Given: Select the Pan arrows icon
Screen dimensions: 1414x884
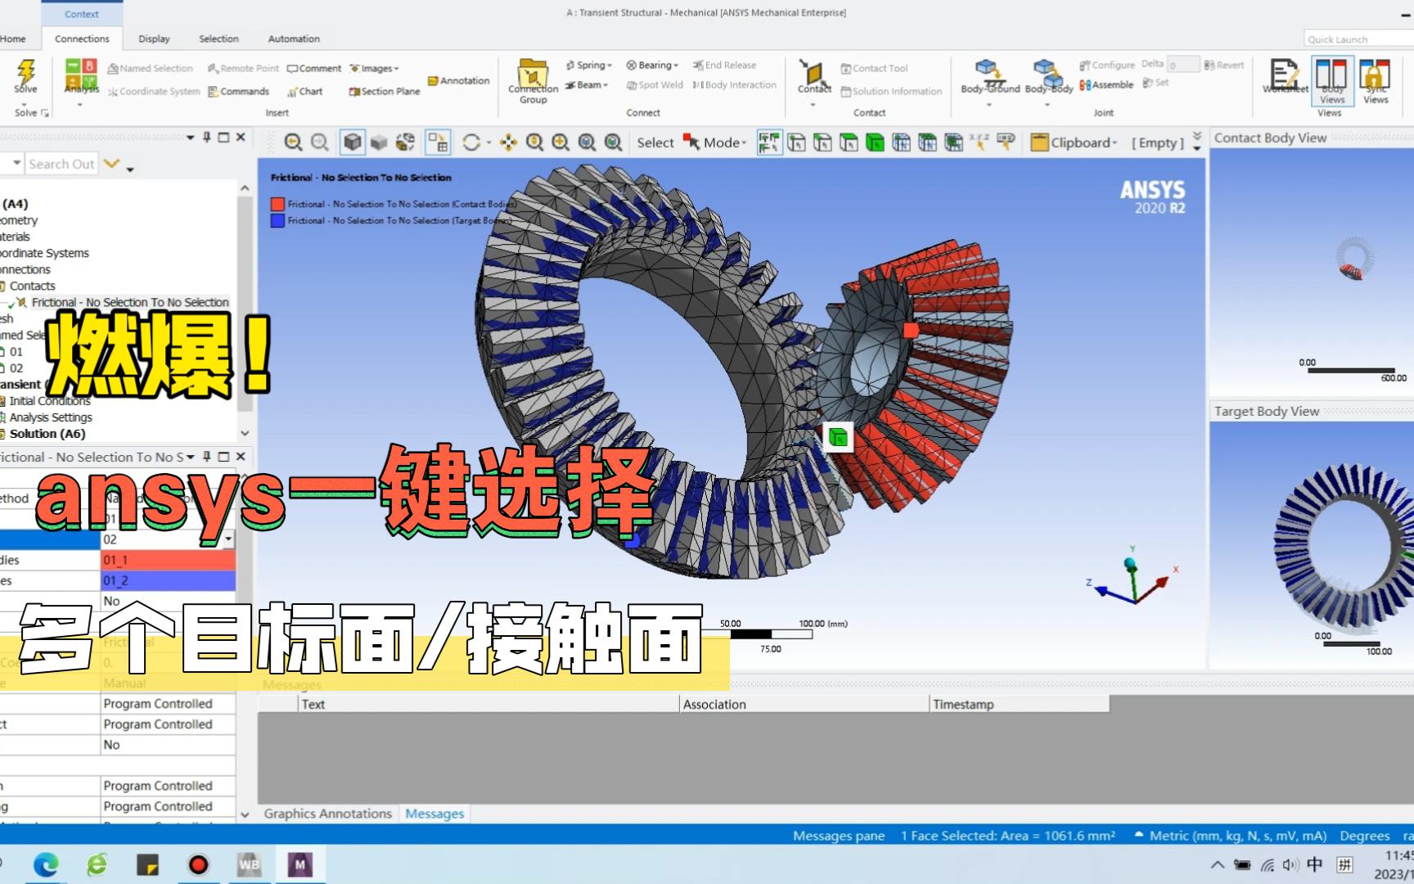Looking at the screenshot, I should coord(508,142).
